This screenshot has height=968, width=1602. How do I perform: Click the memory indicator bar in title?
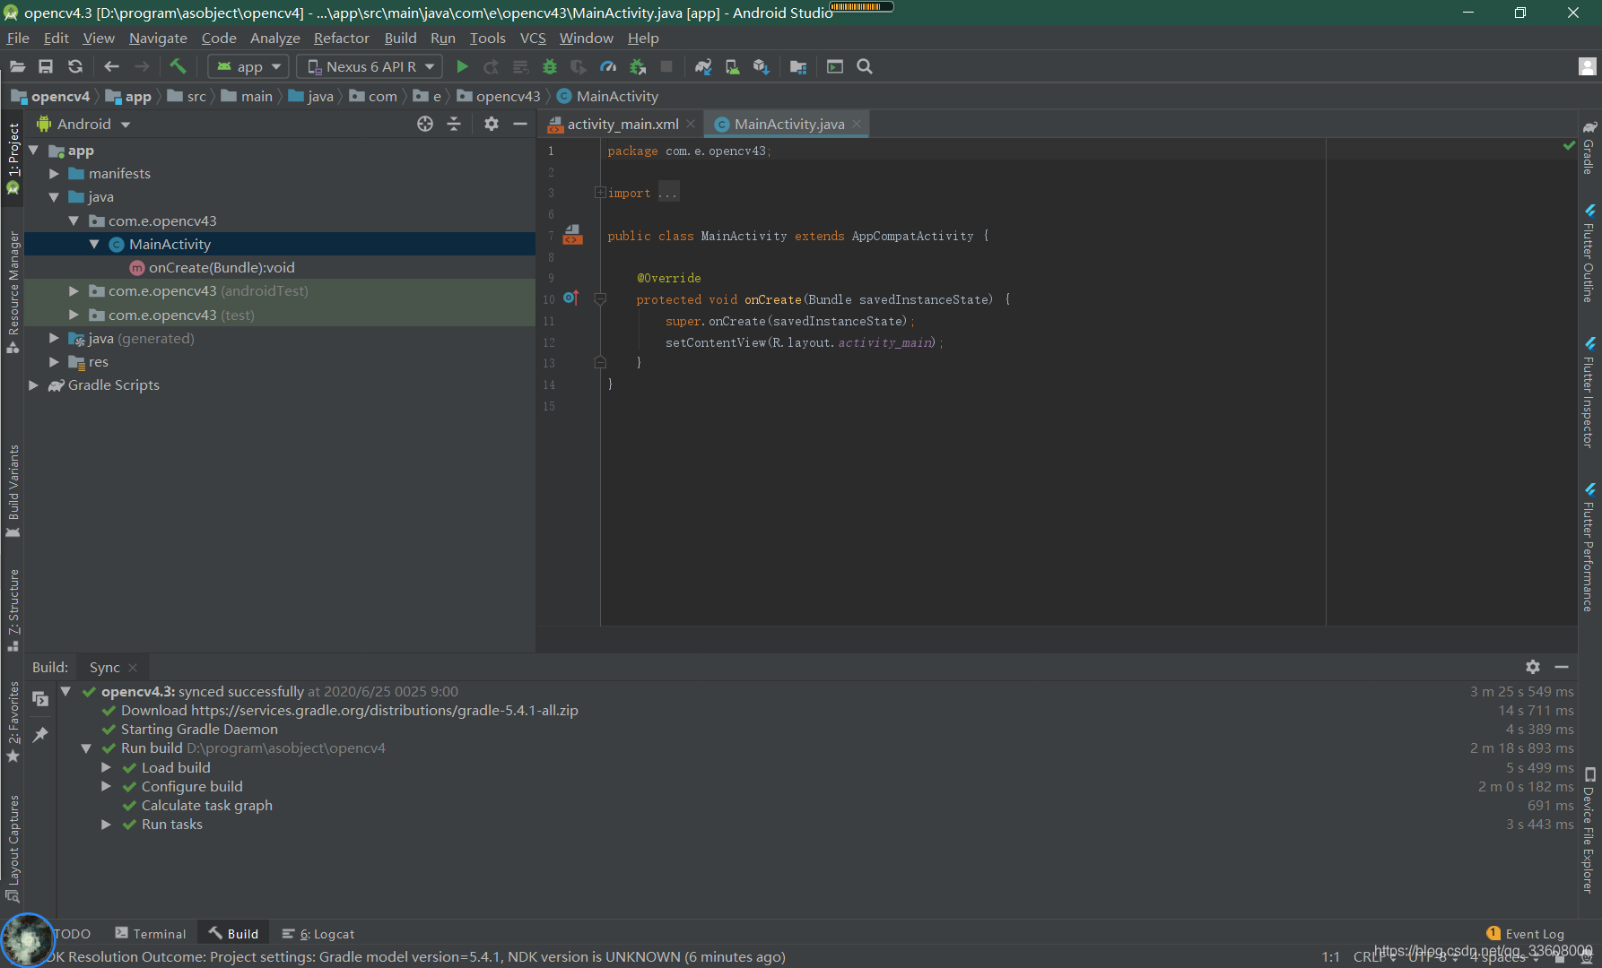pyautogui.click(x=861, y=6)
